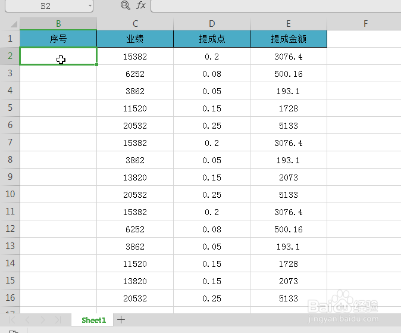This screenshot has height=333, width=401.
Task: Go to last sheet navigation arrow
Action: click(58, 320)
